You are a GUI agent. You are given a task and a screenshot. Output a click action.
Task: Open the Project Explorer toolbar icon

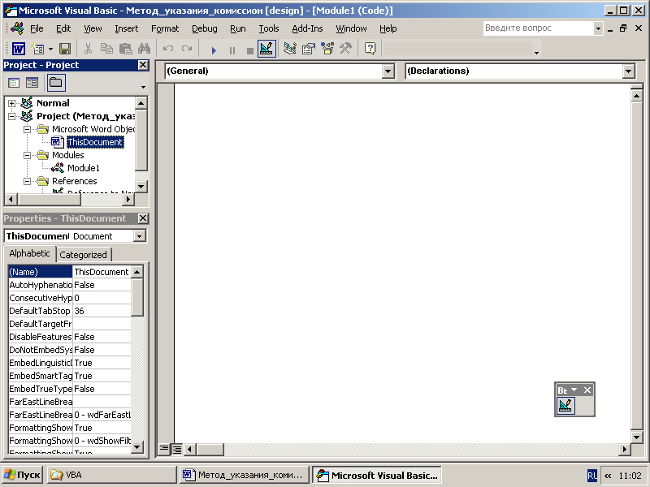[290, 49]
